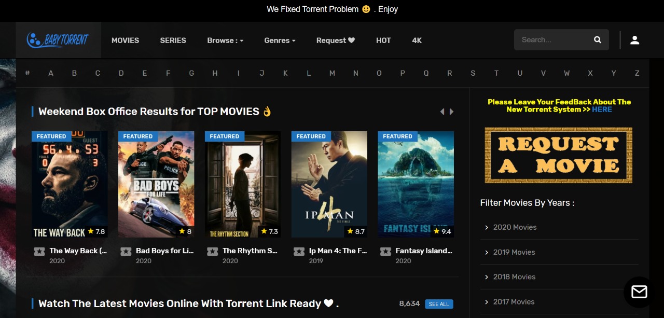
Task: Click The Way Back title link
Action: tap(78, 251)
